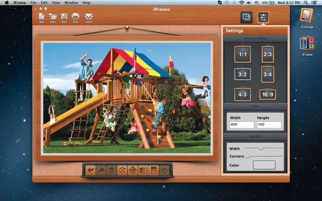This screenshot has height=201, width=322.
Task: Open a file with the Open folder icon
Action: [53, 18]
